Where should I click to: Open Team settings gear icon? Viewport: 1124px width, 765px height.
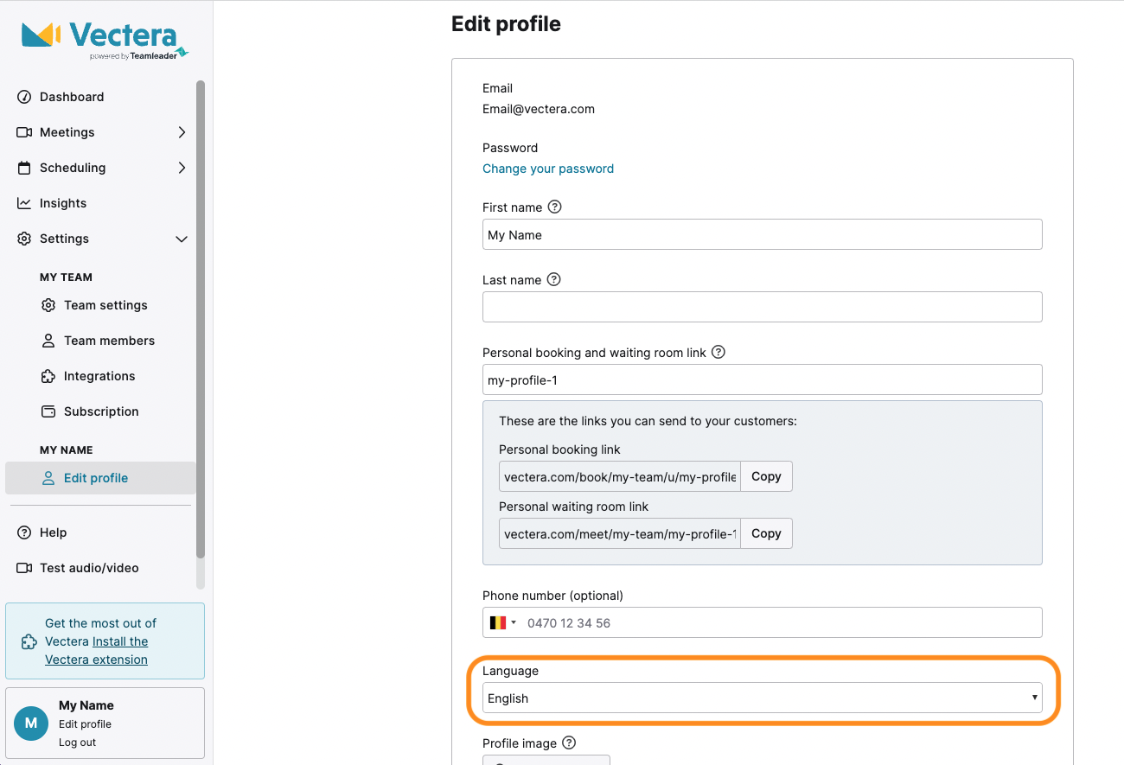click(x=48, y=305)
